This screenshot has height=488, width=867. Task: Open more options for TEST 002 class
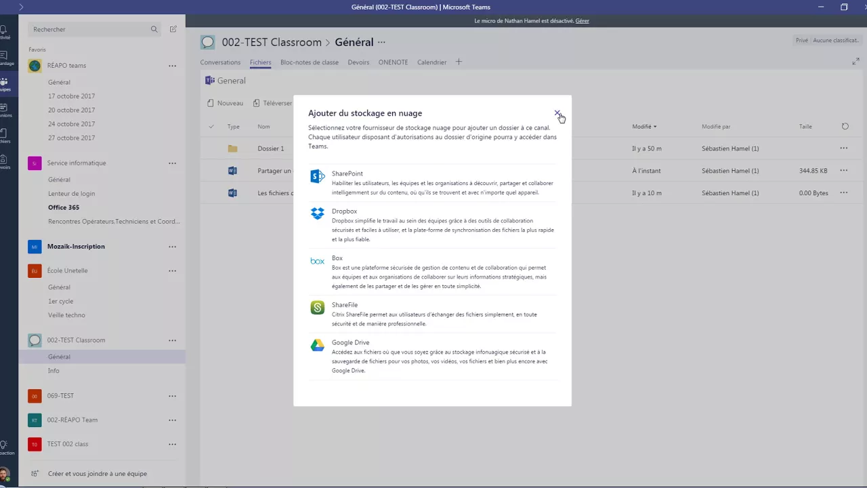pos(172,445)
